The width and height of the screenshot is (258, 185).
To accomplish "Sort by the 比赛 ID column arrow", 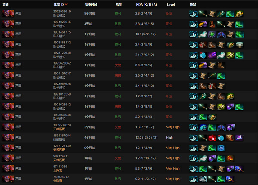I will 66,4.
